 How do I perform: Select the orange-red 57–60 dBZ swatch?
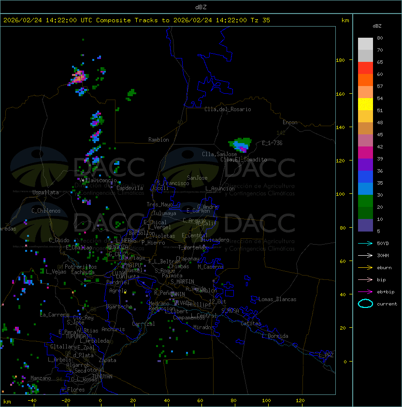[365, 80]
